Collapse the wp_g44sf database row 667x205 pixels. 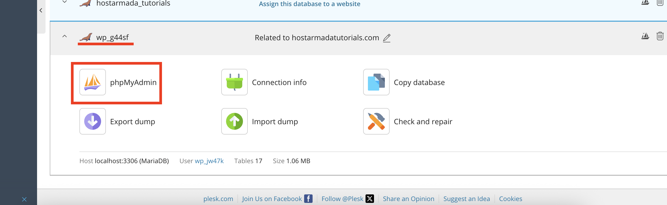point(65,36)
